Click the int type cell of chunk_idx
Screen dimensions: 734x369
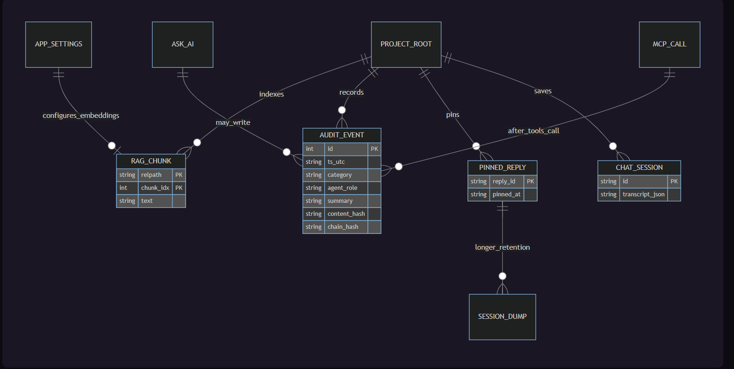click(x=127, y=188)
